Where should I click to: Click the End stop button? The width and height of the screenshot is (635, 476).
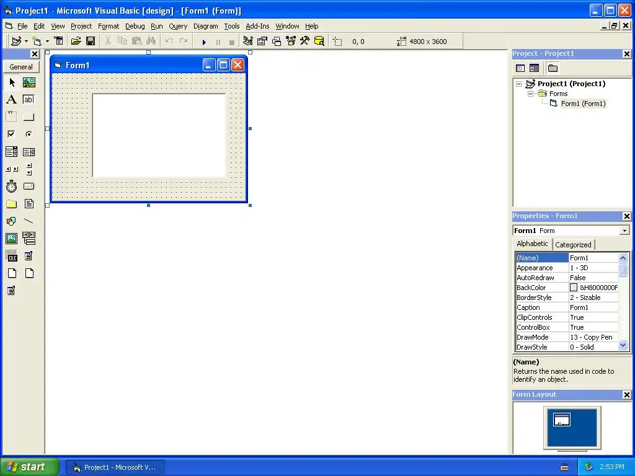coord(232,42)
